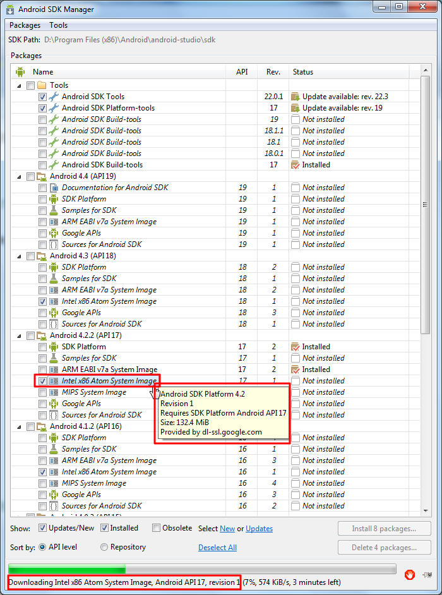The height and width of the screenshot is (595, 442).
Task: Click the API 19 SDK Platform android icon
Action: pos(54,199)
